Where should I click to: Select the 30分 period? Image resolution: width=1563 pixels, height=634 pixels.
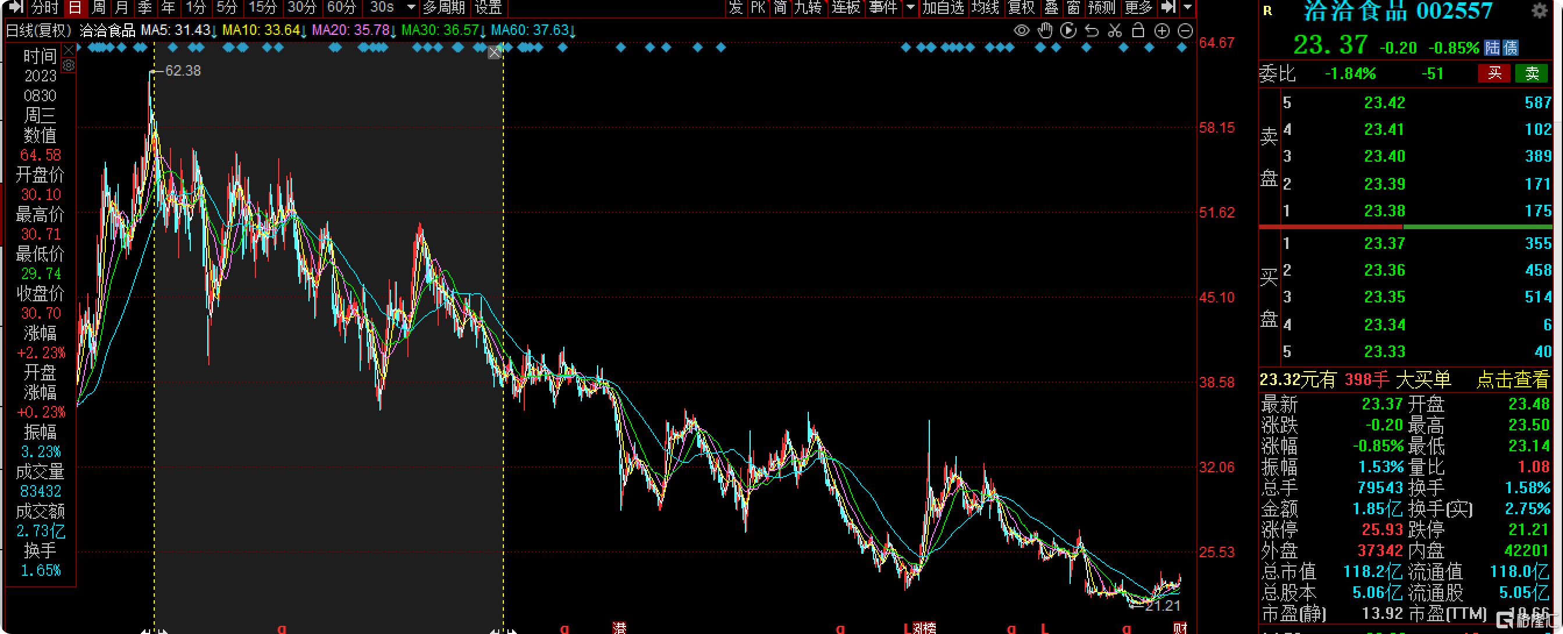pyautogui.click(x=302, y=8)
